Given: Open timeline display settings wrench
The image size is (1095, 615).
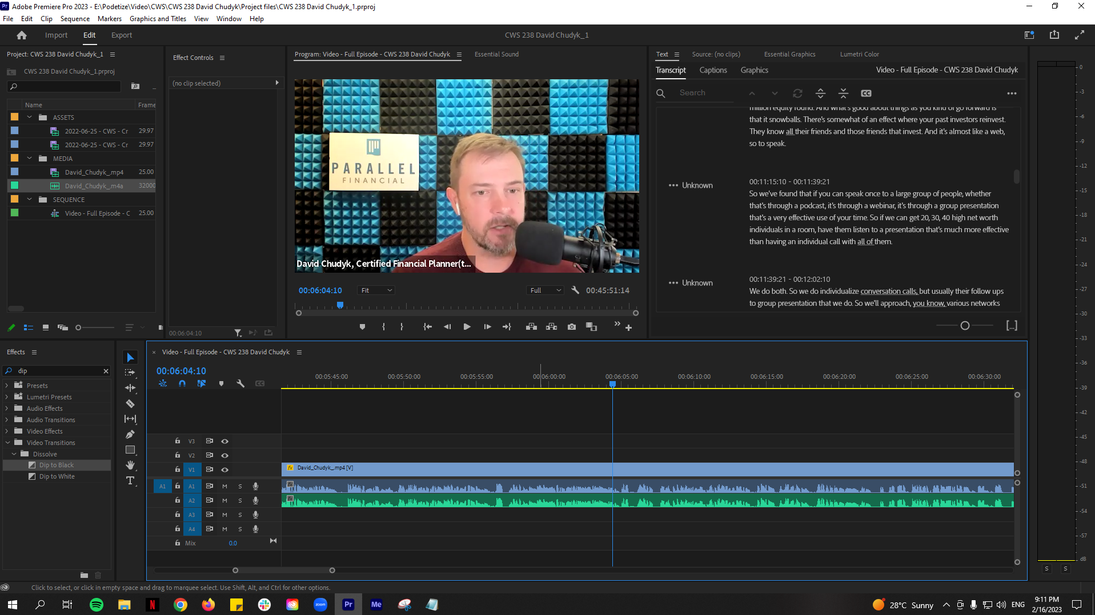Looking at the screenshot, I should coord(240,384).
